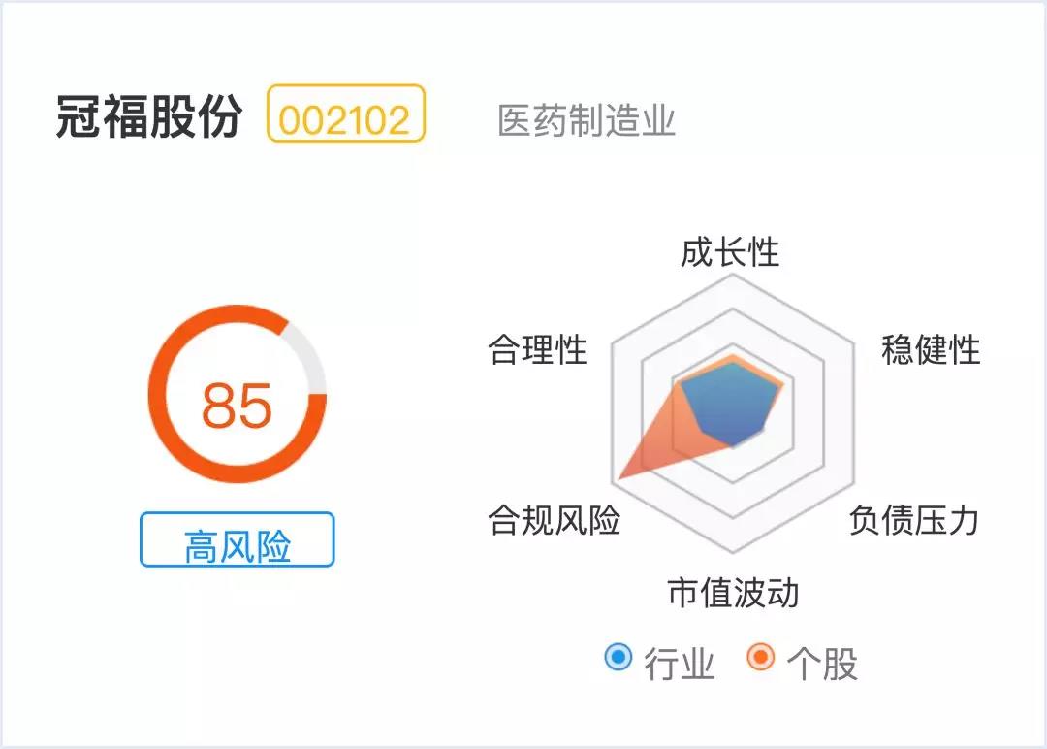Screen dimensions: 1047x749
Task: Select the 合理性 radar axis label
Action: (538, 349)
